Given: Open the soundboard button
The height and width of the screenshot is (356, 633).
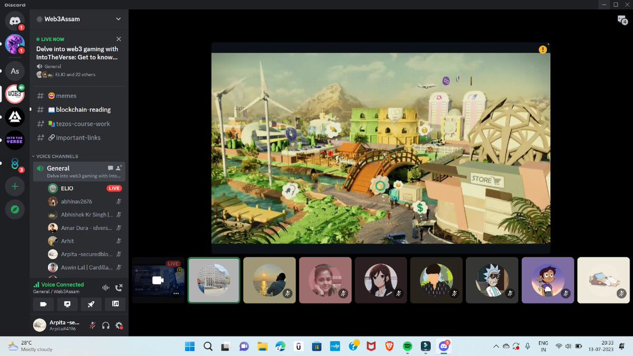Looking at the screenshot, I should (115, 304).
